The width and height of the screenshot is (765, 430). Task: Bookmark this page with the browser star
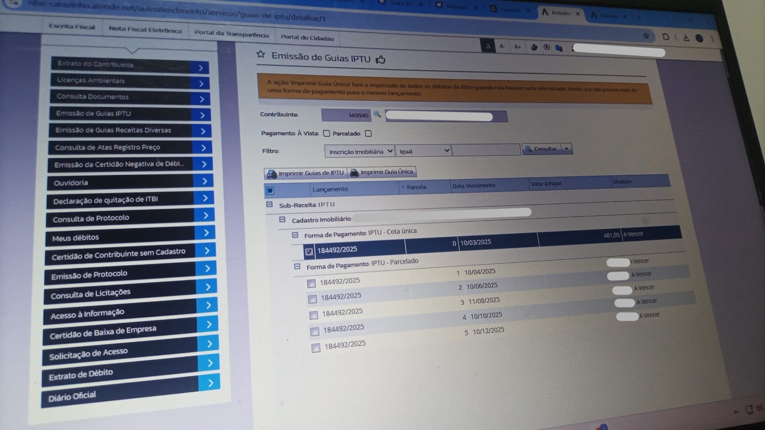[x=646, y=36]
